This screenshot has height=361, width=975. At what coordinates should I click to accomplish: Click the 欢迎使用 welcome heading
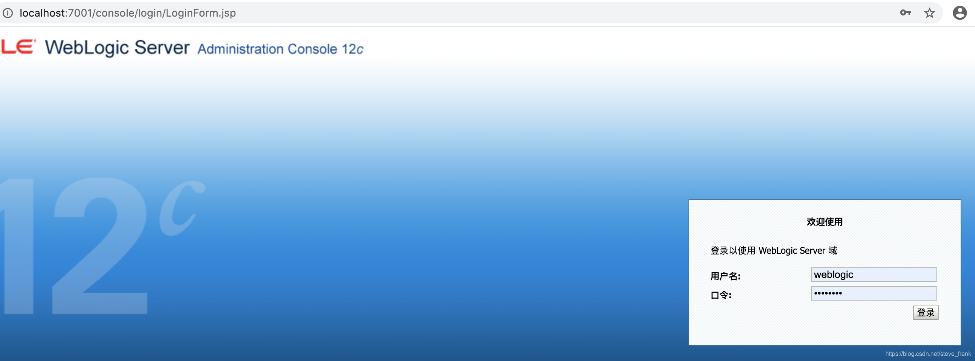[825, 222]
